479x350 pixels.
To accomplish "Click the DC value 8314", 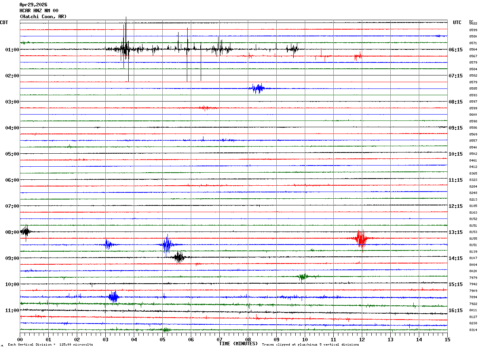I will [x=473, y=330].
